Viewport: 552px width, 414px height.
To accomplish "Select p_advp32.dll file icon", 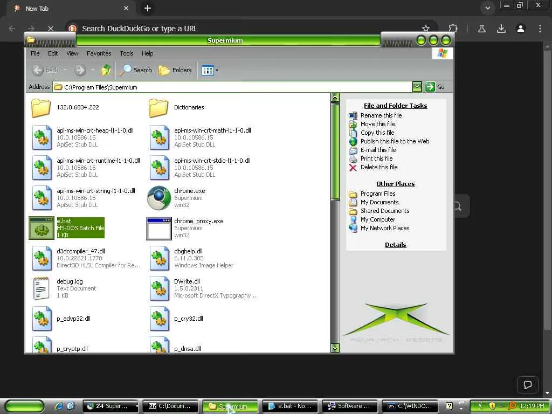I will point(42,319).
